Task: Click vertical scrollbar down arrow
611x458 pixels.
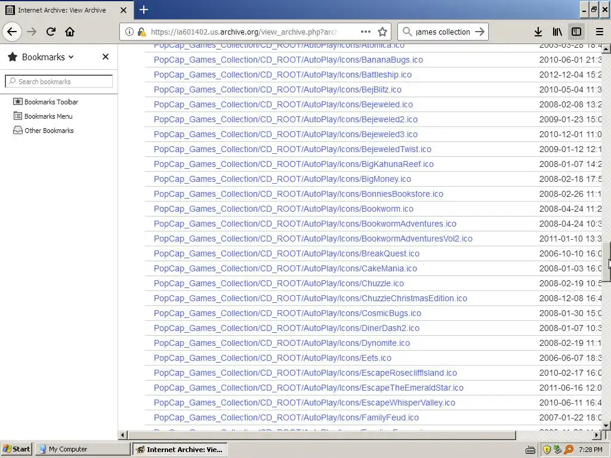Action: coord(606,426)
